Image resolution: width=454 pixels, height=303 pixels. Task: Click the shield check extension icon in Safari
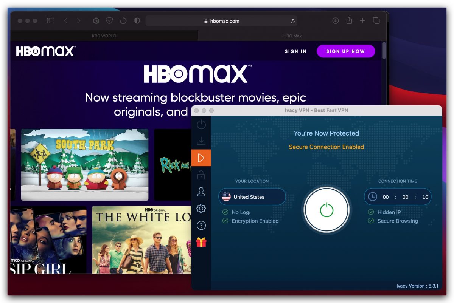click(109, 21)
